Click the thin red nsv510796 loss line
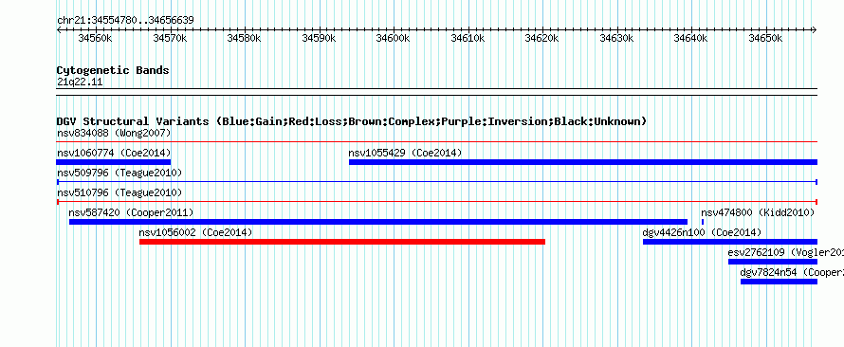Screen dimensions: 844x347 (437, 202)
